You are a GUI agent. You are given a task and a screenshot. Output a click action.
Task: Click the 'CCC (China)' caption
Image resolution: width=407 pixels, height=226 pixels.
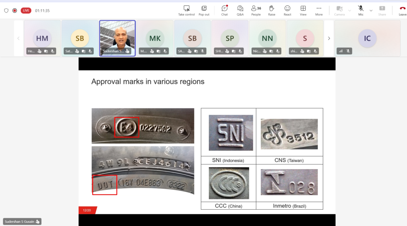[229, 206]
